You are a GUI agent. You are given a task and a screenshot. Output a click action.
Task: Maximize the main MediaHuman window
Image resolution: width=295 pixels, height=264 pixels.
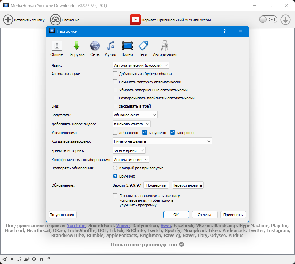point(270,5)
